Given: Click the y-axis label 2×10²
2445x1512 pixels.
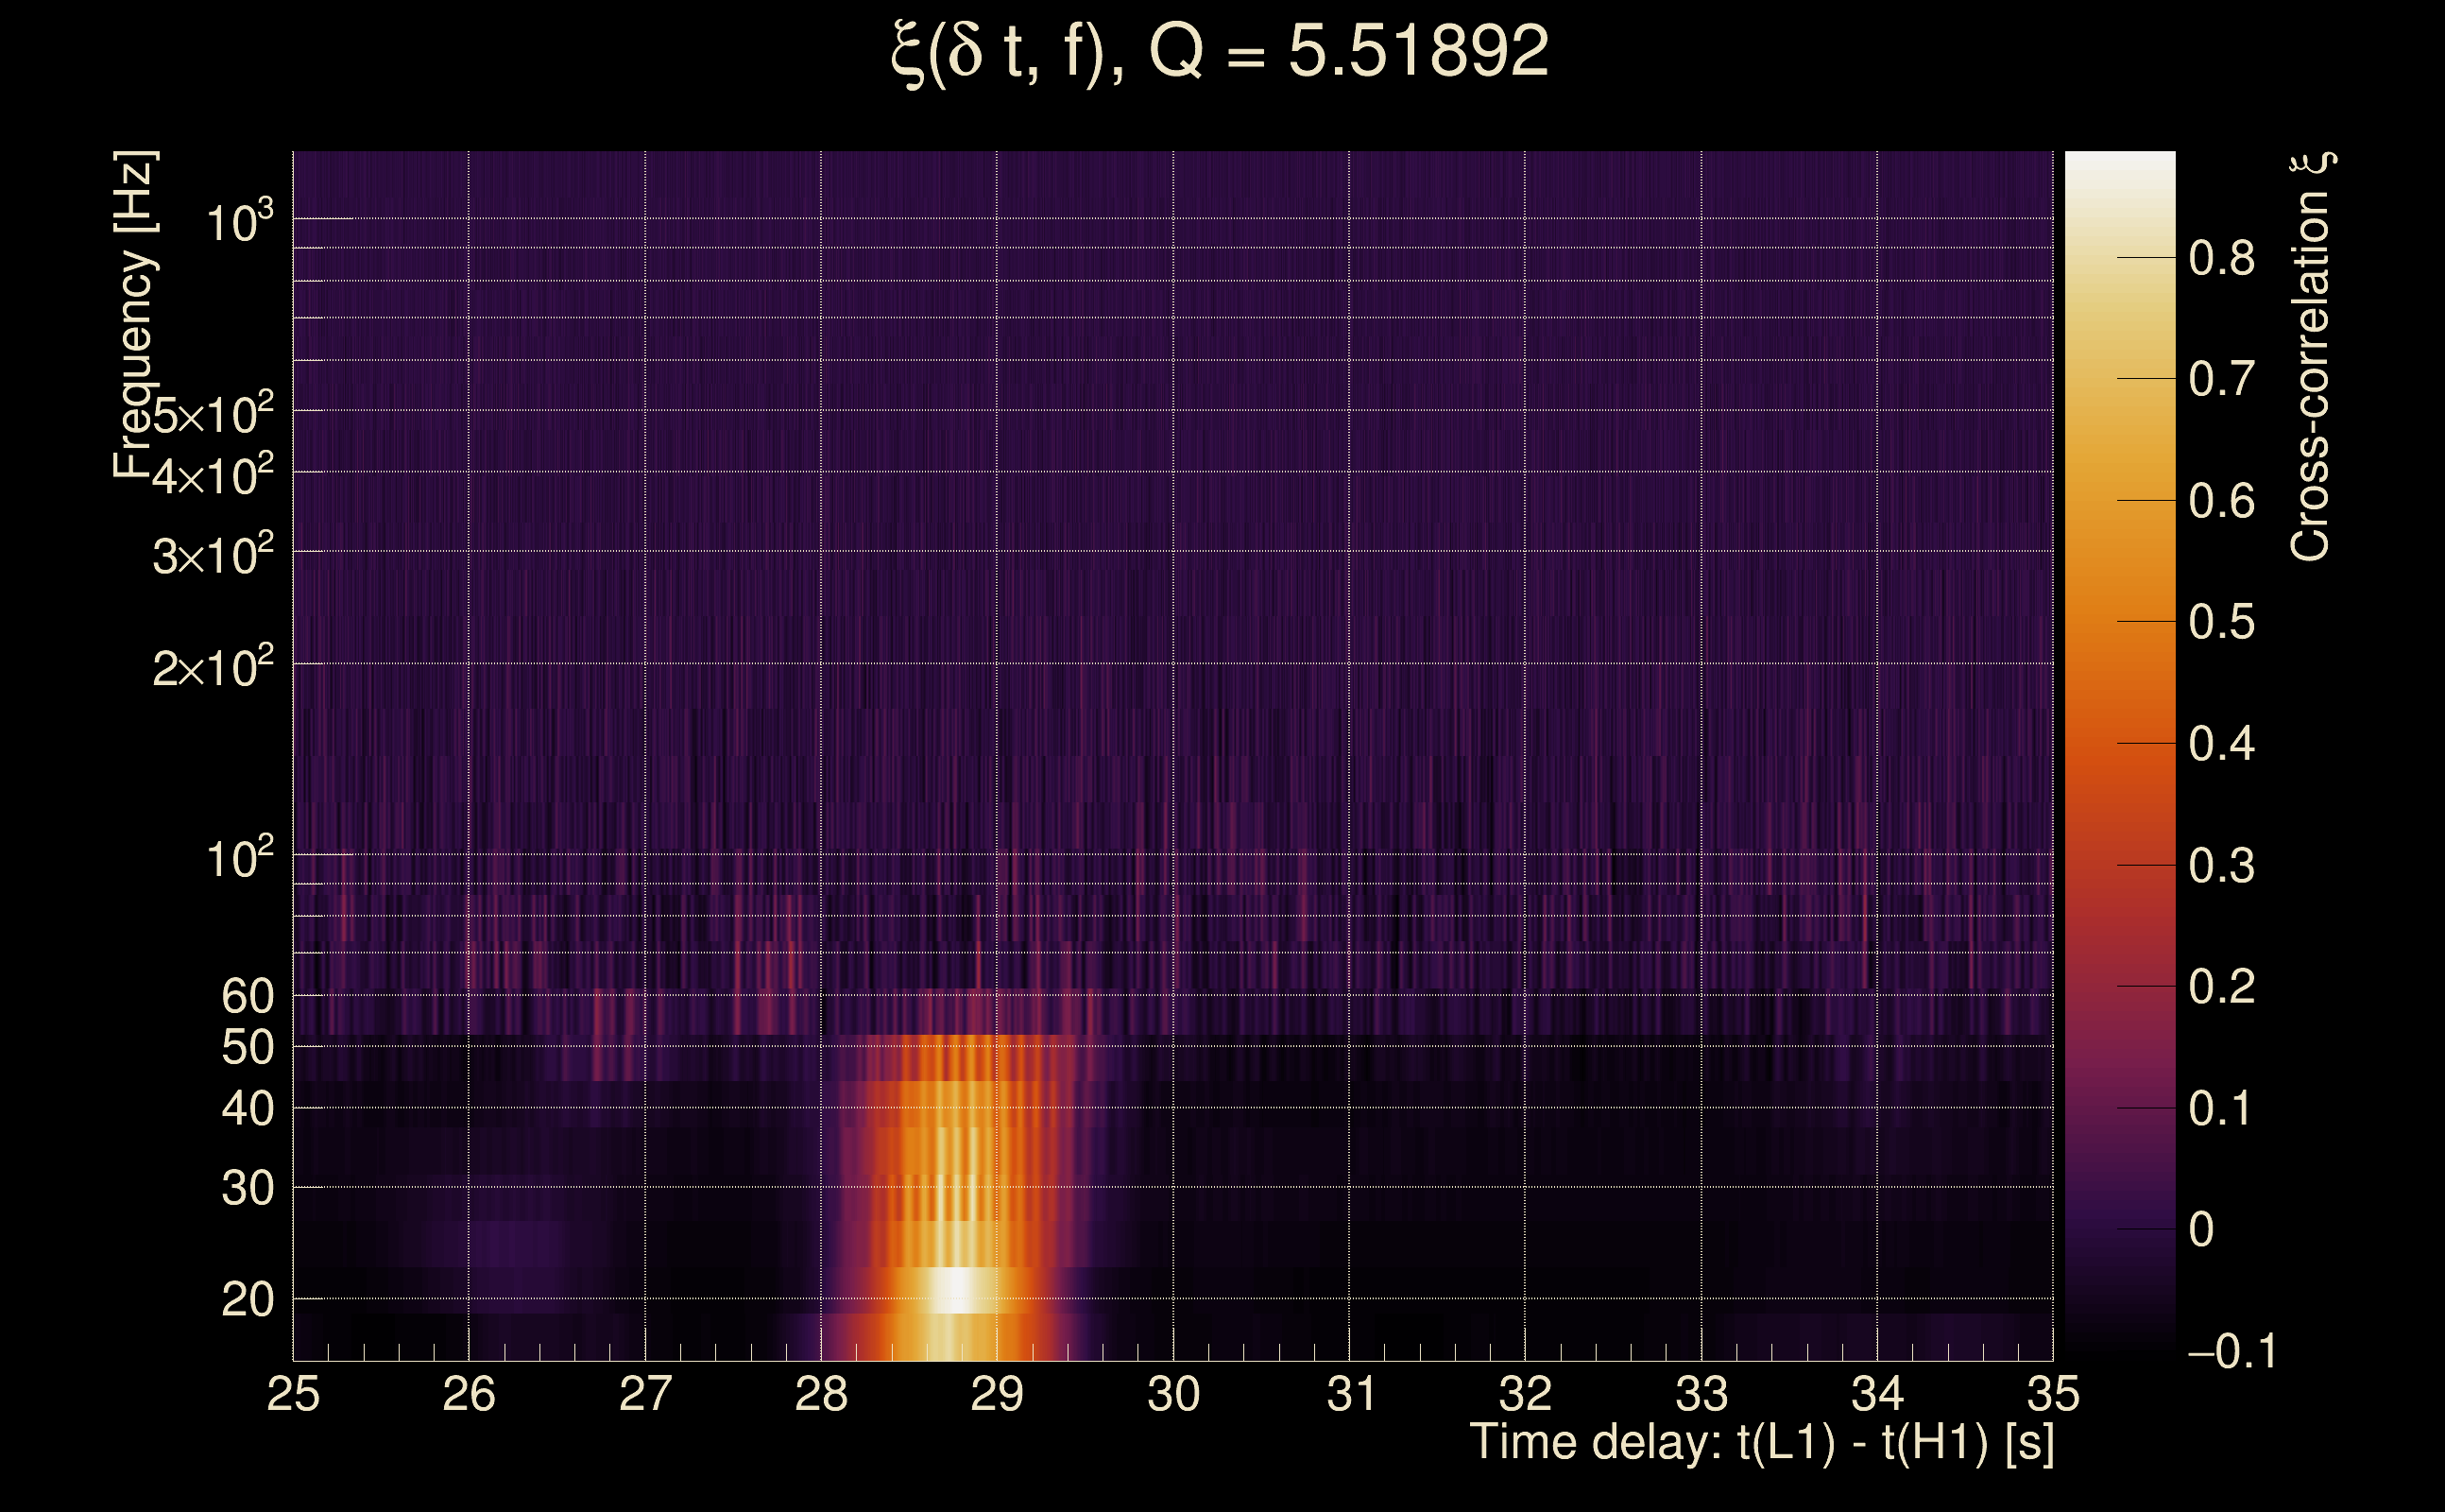Looking at the screenshot, I should [x=212, y=667].
